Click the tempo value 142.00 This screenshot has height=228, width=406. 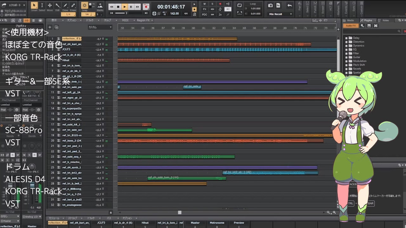pos(174,14)
